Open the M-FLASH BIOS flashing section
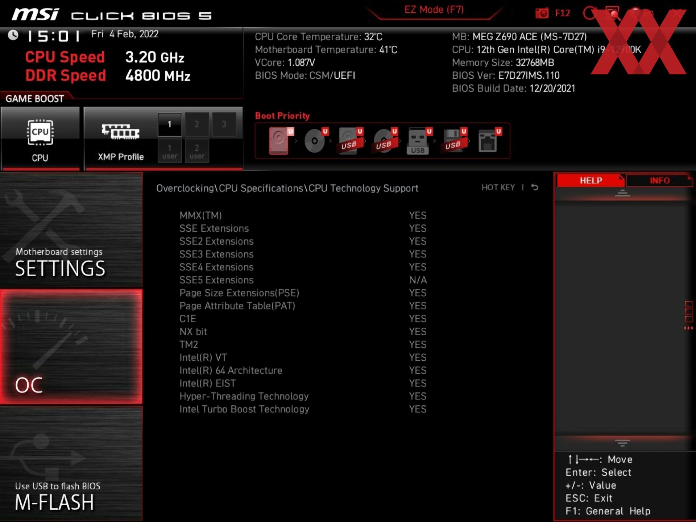 (x=71, y=463)
